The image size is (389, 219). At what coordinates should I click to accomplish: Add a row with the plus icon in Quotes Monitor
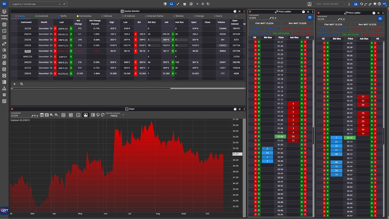14,84
